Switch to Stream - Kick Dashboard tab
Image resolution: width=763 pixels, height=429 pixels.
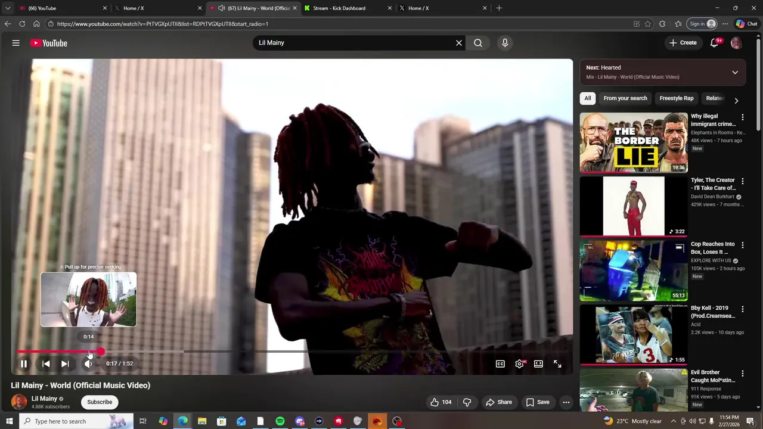347,8
